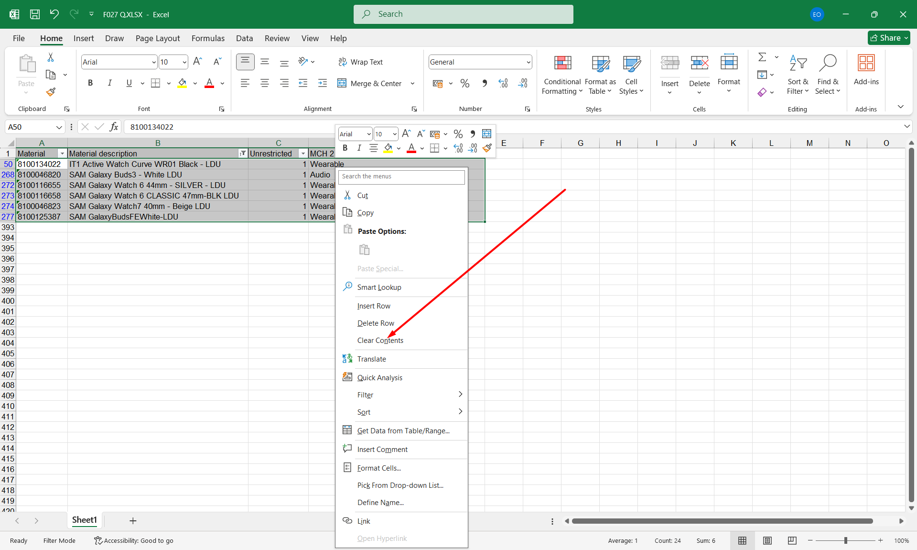917x550 pixels.
Task: Click the Add-ins icon in ribbon
Action: tap(866, 64)
